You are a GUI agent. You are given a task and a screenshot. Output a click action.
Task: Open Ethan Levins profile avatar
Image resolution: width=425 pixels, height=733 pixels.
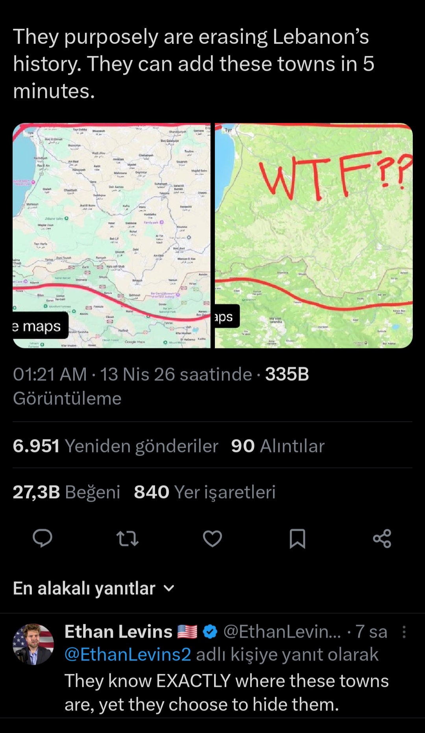click(33, 644)
